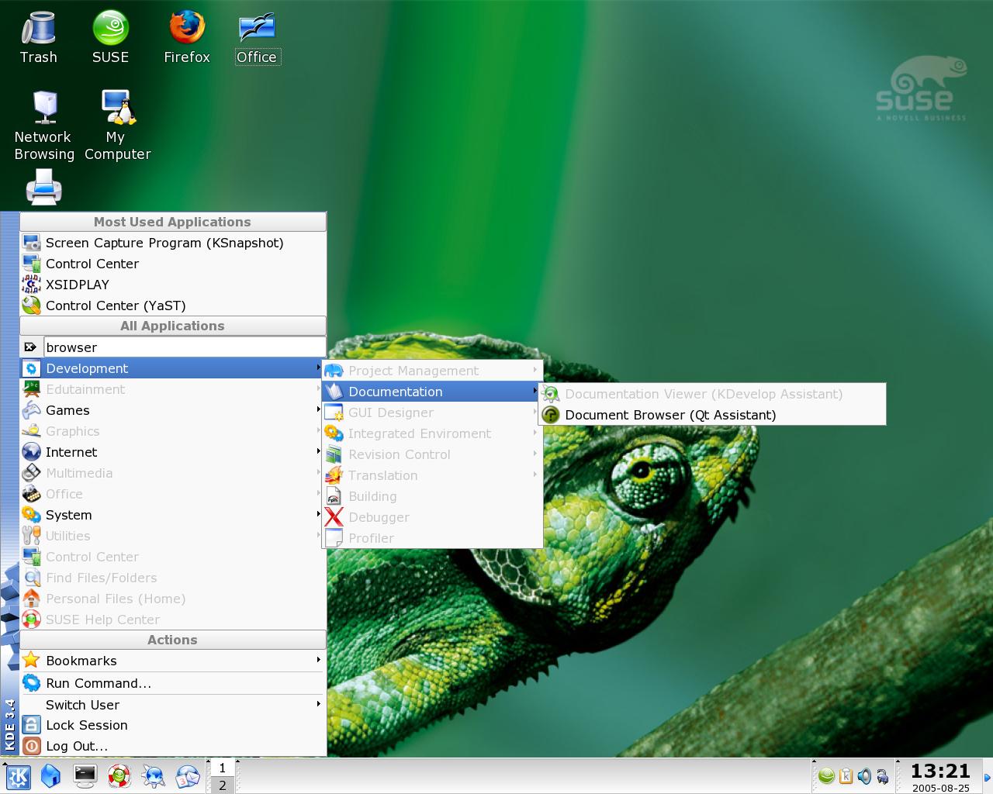
Task: Click the menu search field containing browser
Action: [x=185, y=347]
